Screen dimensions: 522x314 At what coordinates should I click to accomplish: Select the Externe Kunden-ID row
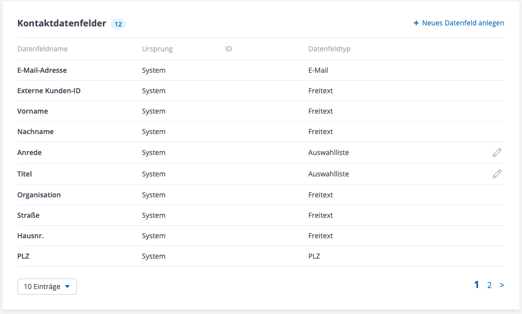coord(49,91)
